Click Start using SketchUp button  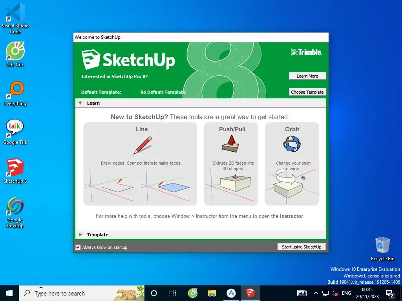click(301, 247)
